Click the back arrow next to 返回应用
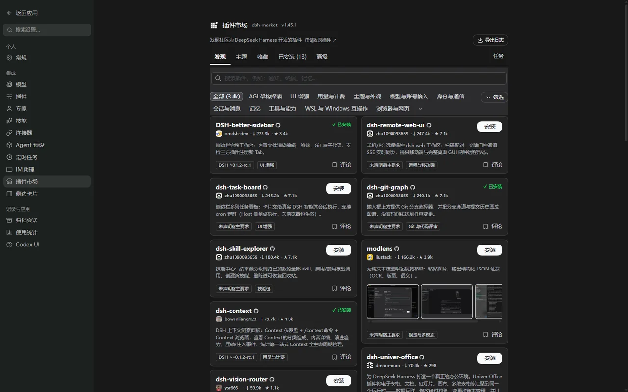This screenshot has height=392, width=628. click(9, 13)
